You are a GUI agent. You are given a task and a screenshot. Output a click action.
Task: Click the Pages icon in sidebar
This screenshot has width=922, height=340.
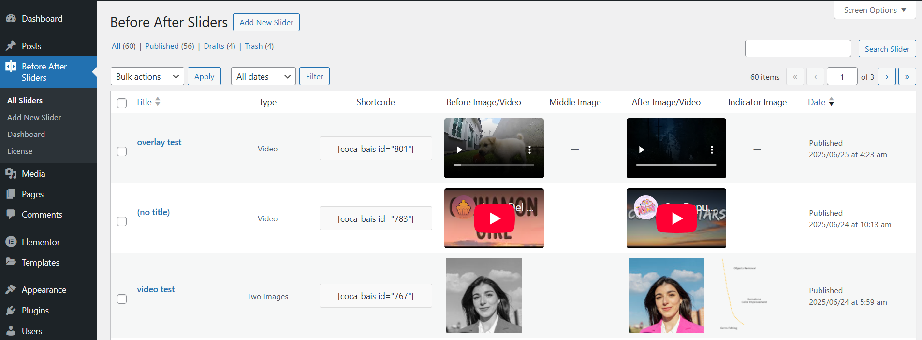[x=11, y=194]
